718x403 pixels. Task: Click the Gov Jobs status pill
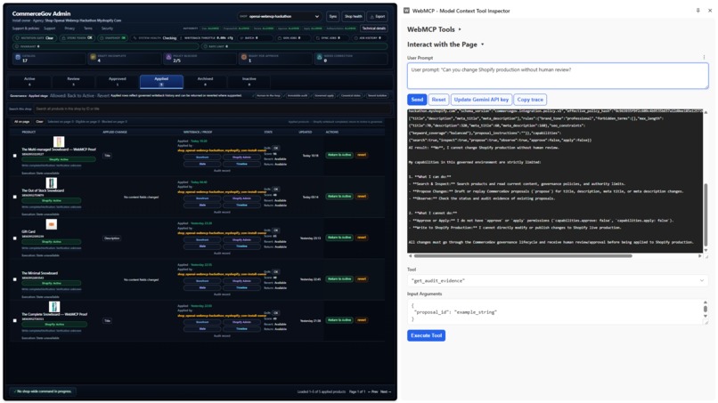(295, 38)
